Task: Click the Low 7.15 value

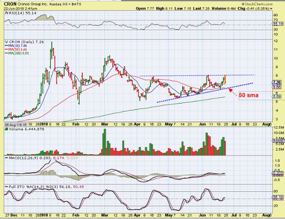Action: point(183,9)
